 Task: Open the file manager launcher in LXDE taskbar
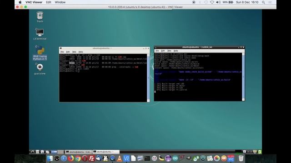pyautogui.click(x=37, y=152)
